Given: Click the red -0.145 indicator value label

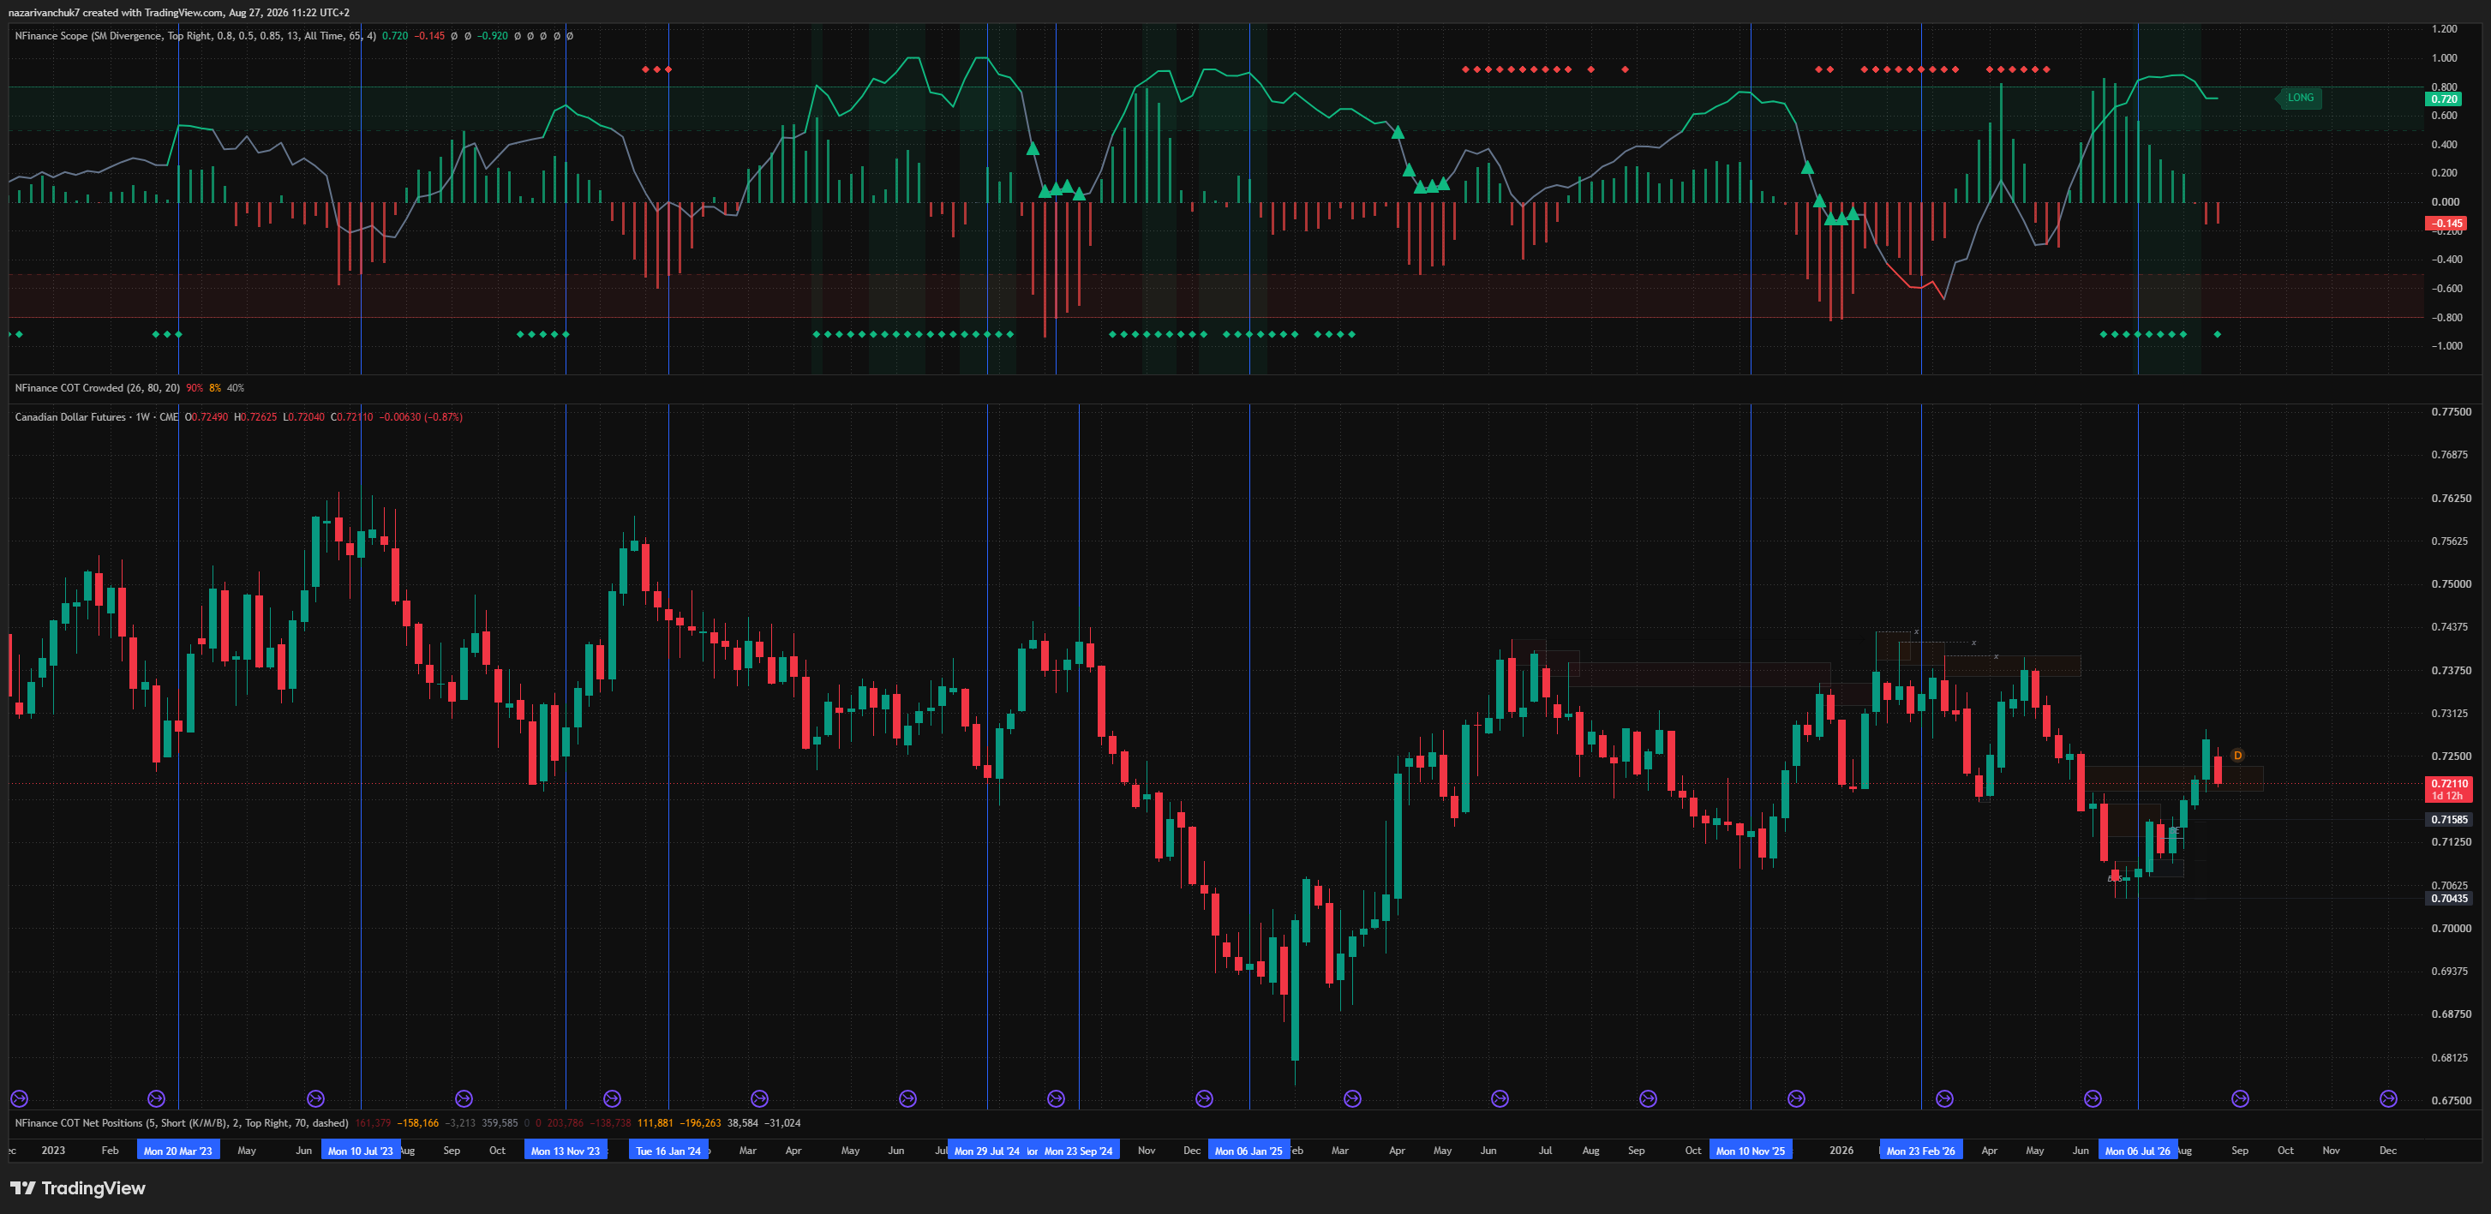Looking at the screenshot, I should point(2446,224).
